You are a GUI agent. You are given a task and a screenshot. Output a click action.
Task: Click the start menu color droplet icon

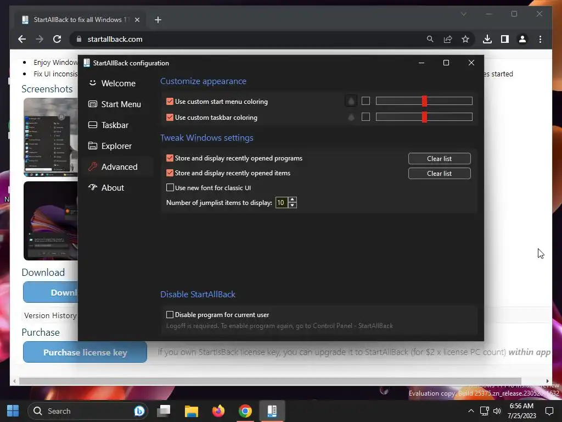351,101
